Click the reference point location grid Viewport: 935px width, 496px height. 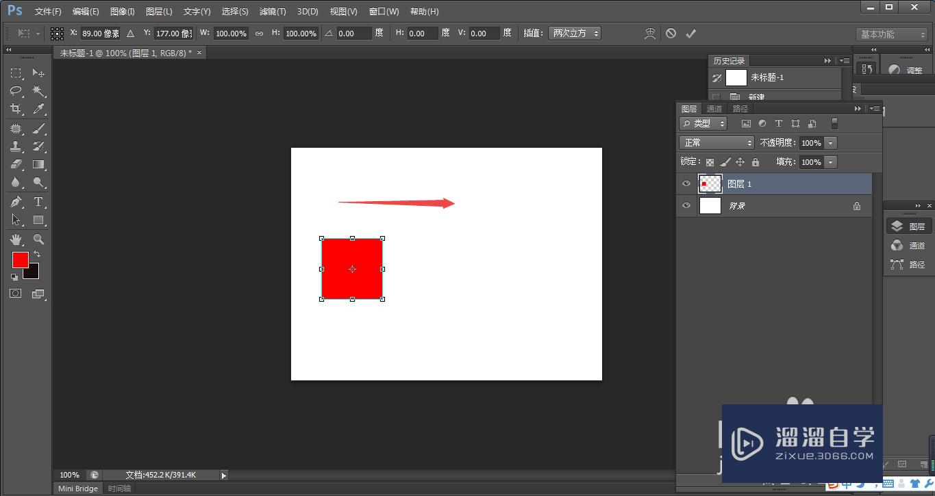(x=58, y=33)
